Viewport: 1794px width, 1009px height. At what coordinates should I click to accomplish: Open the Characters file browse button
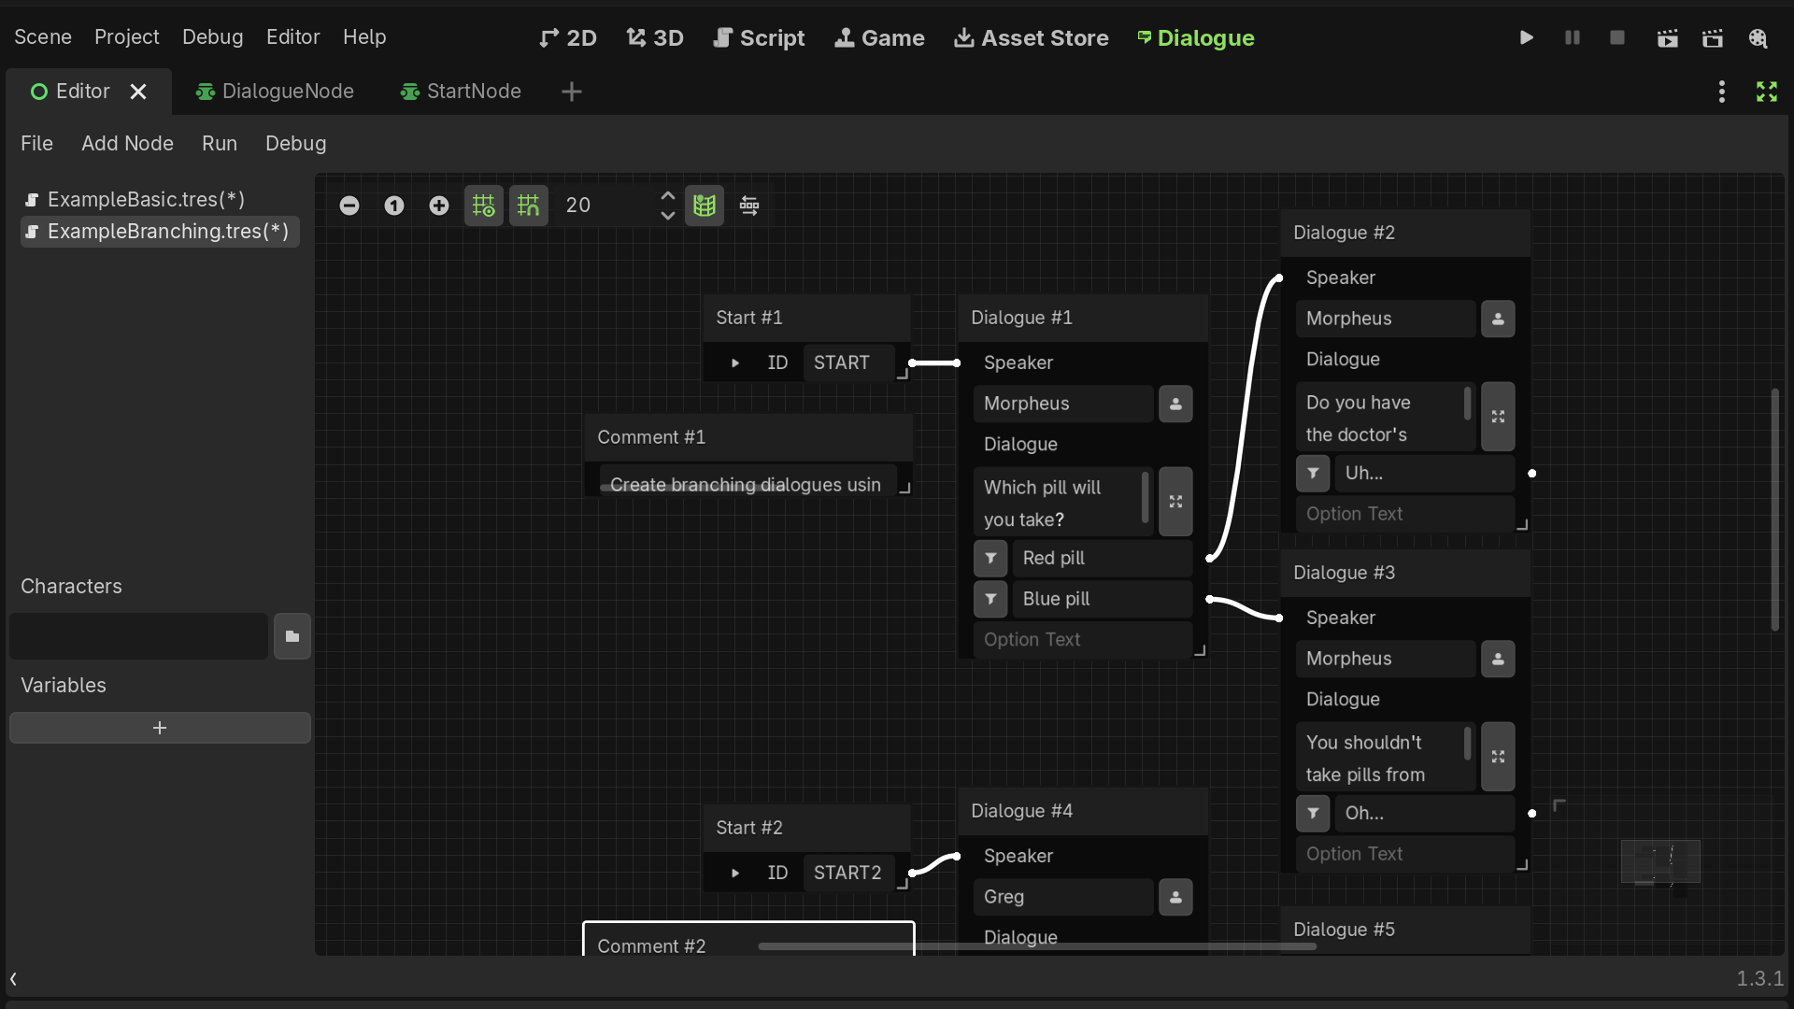(292, 636)
